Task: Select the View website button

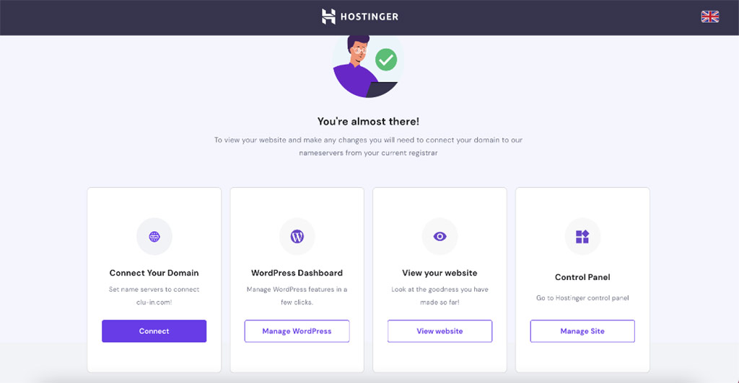Action: tap(440, 331)
